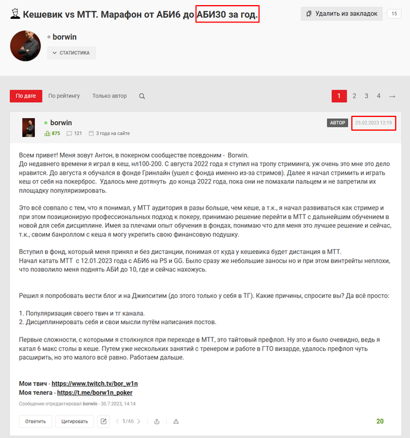Image resolution: width=410 pixels, height=438 pixels.
Task: Click the rating 875 bar chart icon
Action: coord(47,133)
